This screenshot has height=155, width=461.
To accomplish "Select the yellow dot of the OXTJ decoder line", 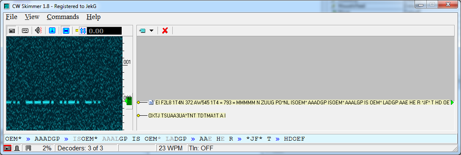I will pyautogui.click(x=139, y=116).
